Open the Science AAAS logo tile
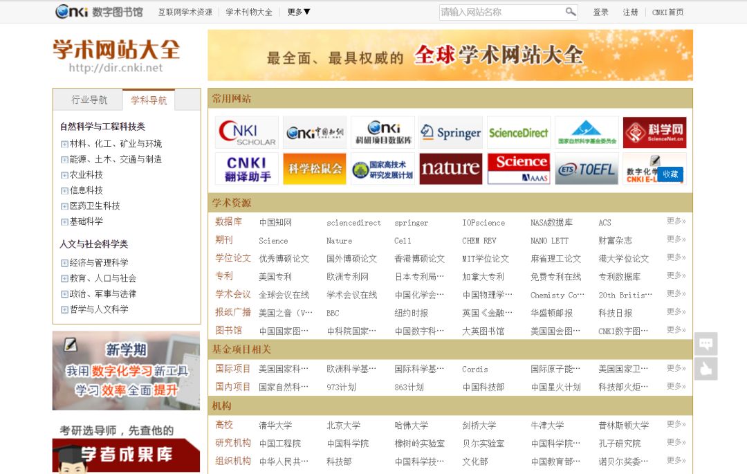Screen dimensions: 747x474 click(x=518, y=169)
